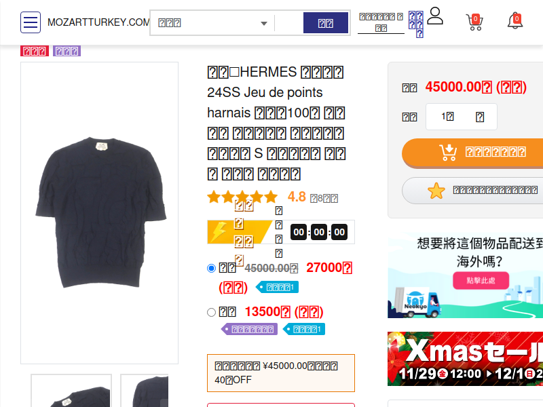This screenshot has width=543, height=407.
Task: Open the Xmas sale banner
Action: [x=465, y=359]
